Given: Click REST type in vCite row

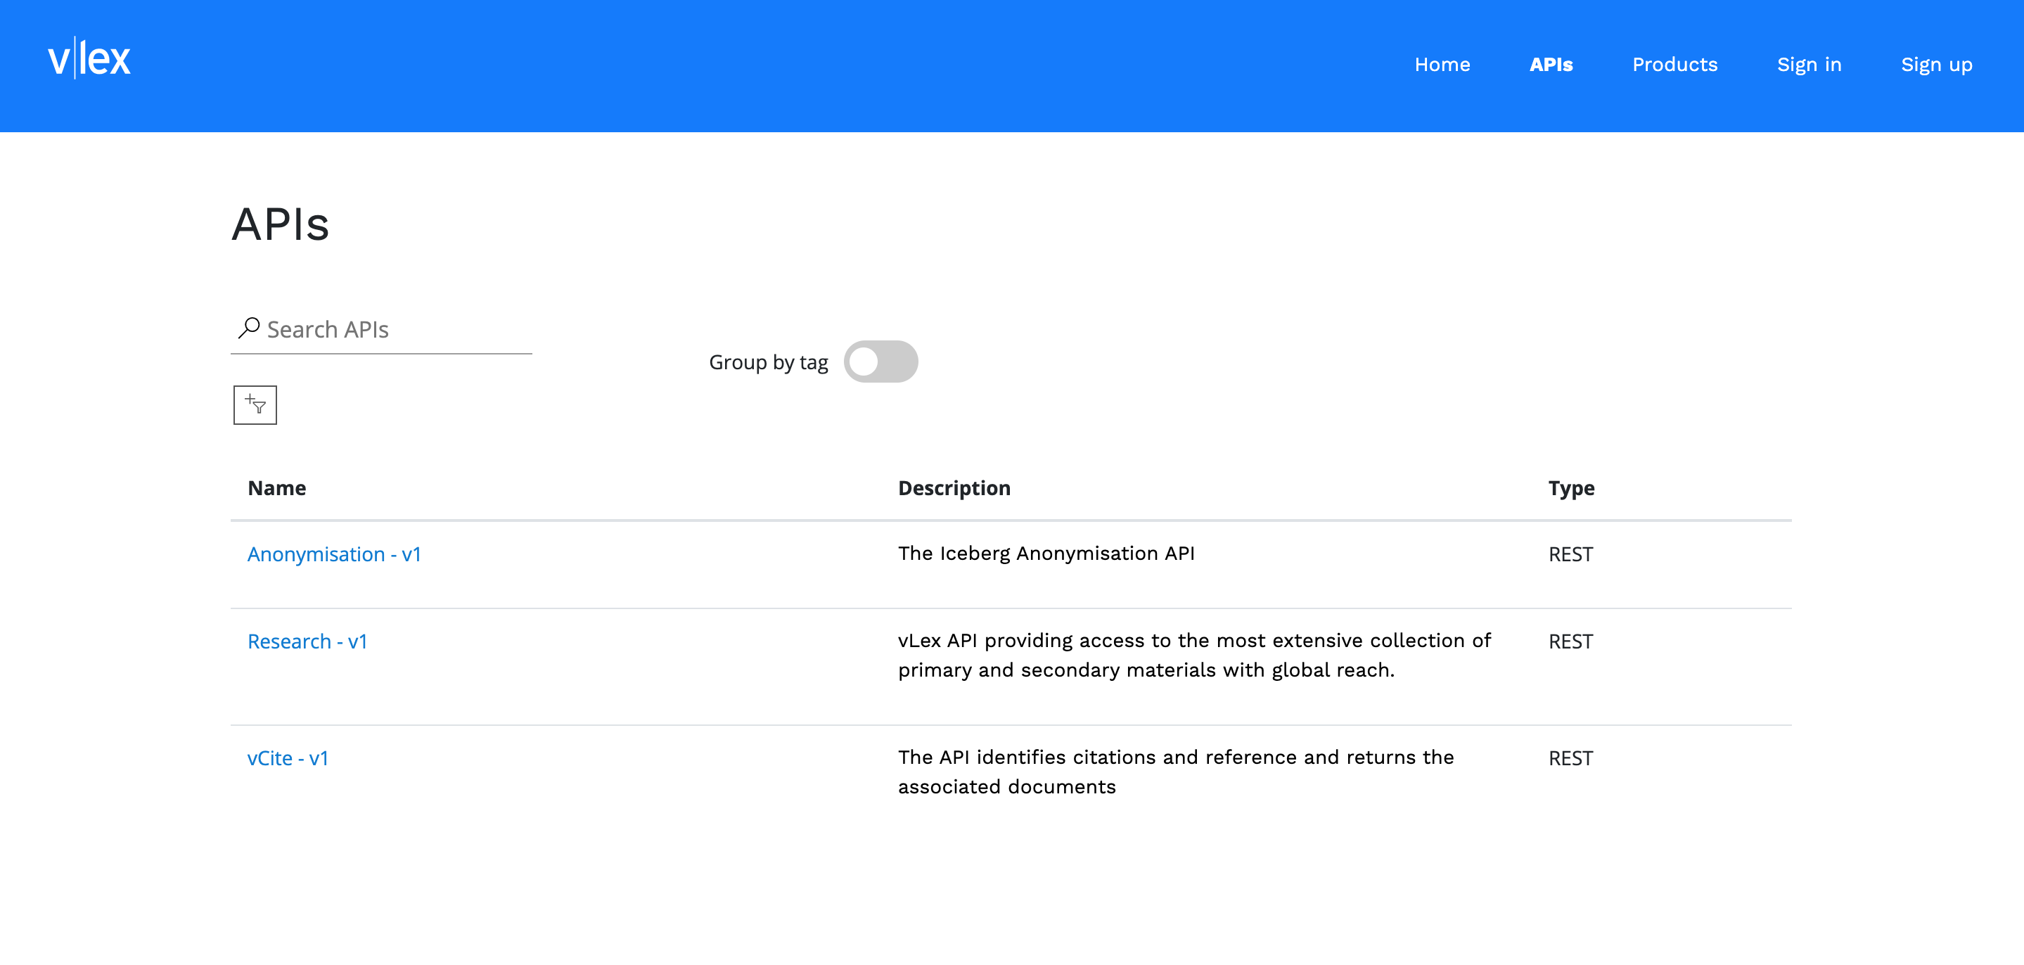Looking at the screenshot, I should [1570, 758].
